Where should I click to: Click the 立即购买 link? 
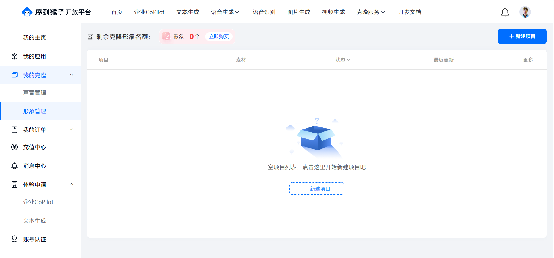click(219, 37)
